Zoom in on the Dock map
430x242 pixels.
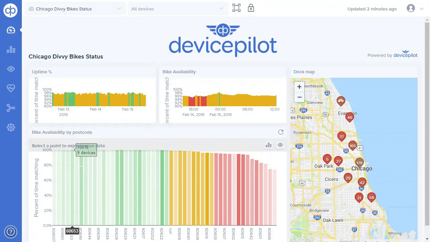(299, 87)
